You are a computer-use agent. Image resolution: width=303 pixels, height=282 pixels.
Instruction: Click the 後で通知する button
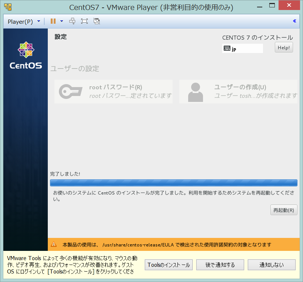(220, 265)
